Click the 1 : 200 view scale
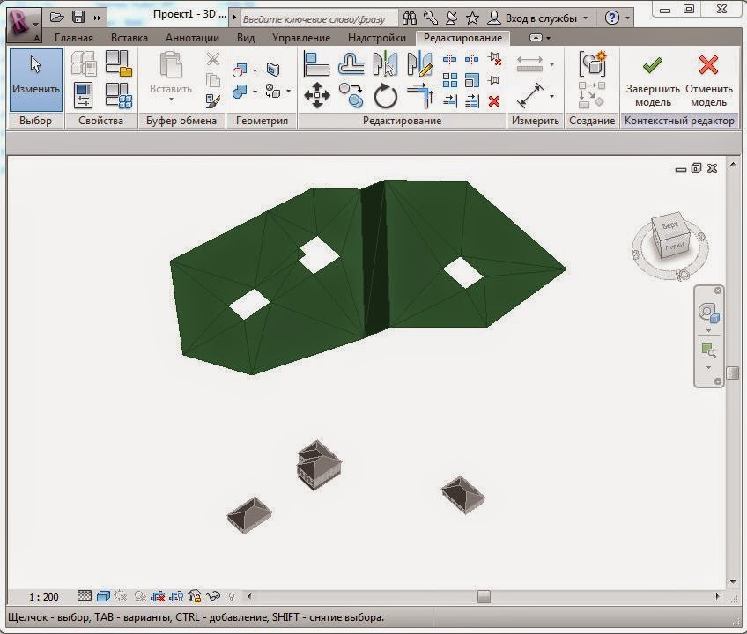Screen dimensions: 747x634 (x=44, y=597)
